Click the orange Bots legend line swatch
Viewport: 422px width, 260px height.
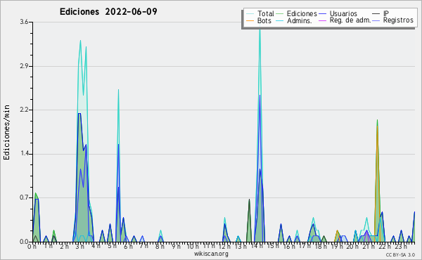(x=250, y=20)
